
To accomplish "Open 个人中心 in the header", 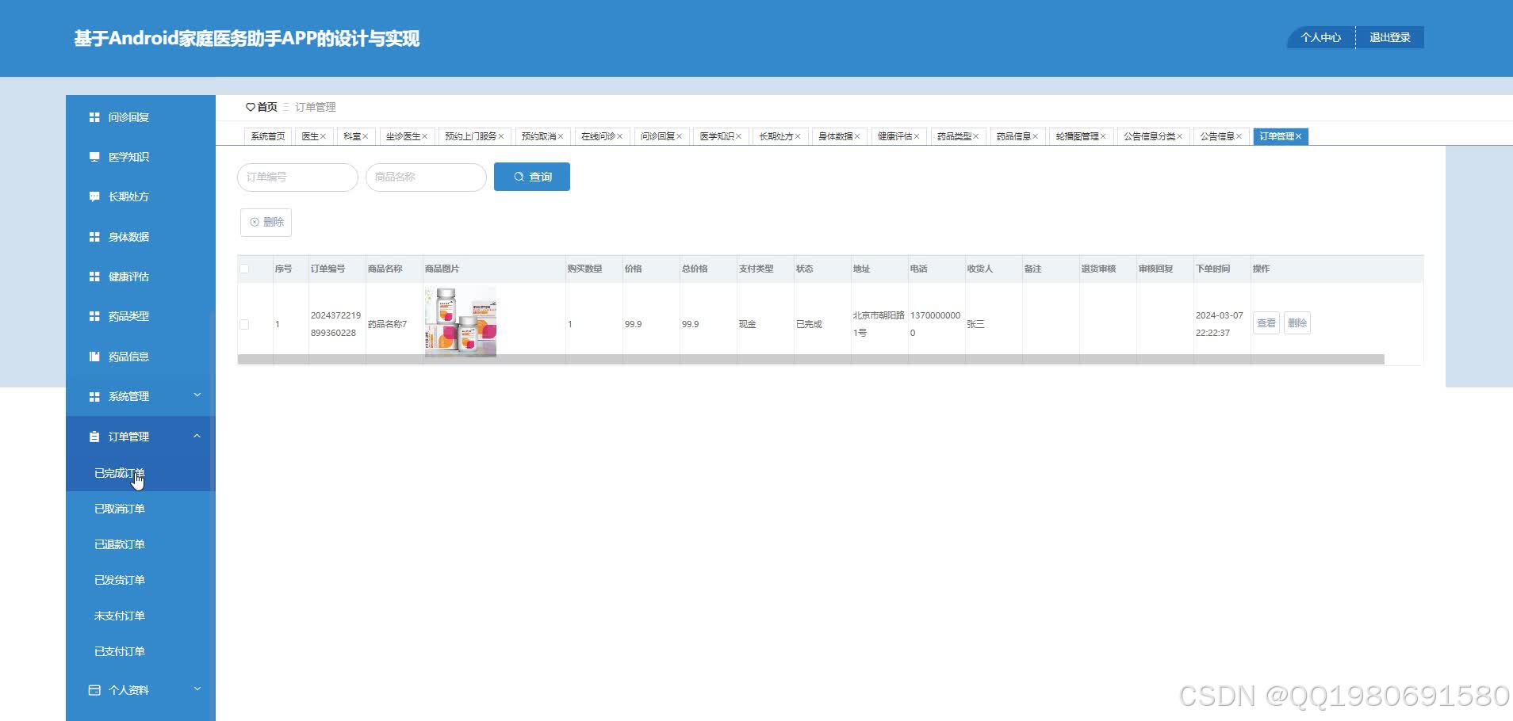I will [x=1321, y=37].
